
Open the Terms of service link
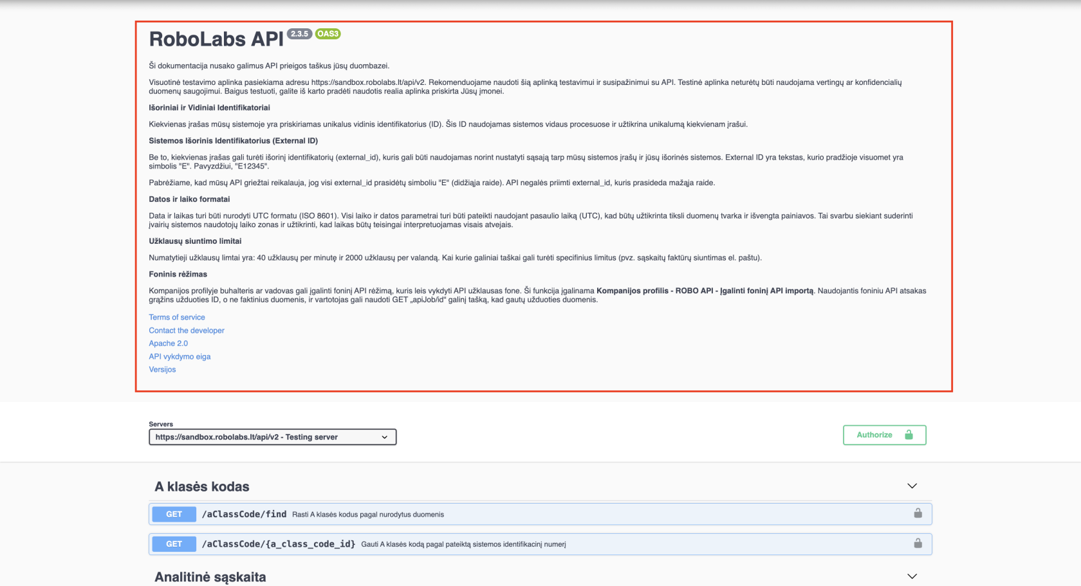coord(177,317)
